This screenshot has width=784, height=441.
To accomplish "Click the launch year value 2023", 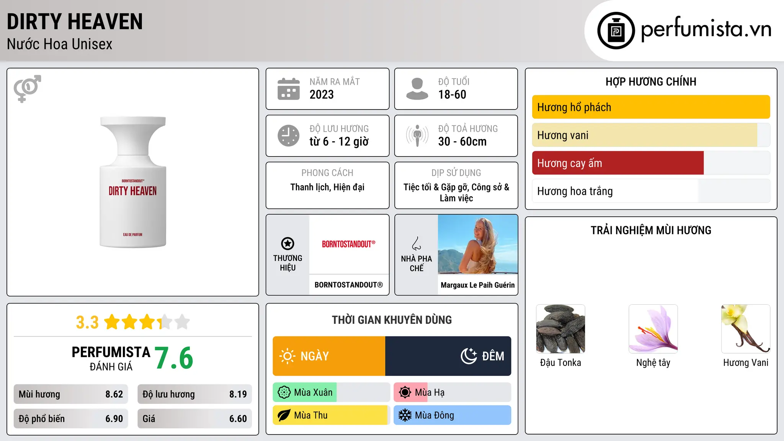I will click(x=322, y=95).
